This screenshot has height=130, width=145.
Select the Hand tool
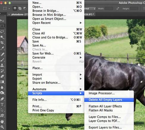coord(2,121)
